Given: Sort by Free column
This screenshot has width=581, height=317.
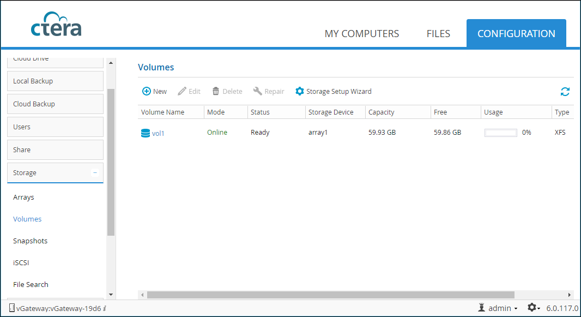Looking at the screenshot, I should pyautogui.click(x=456, y=112).
